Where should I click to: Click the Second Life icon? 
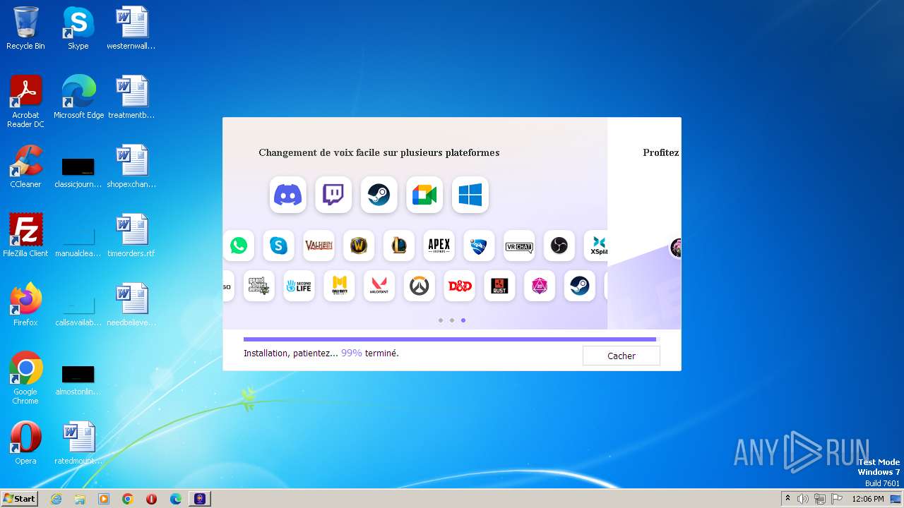[x=299, y=286]
